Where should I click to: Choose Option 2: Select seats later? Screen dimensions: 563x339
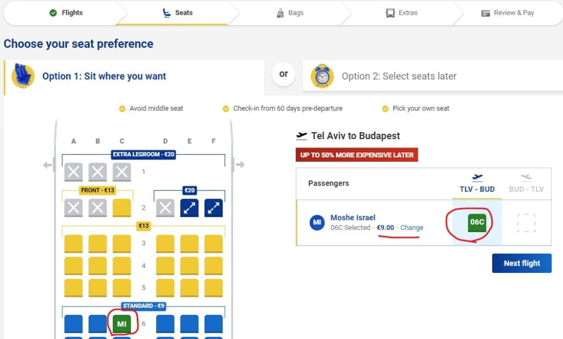point(399,76)
